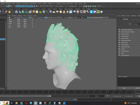The height and width of the screenshot is (105, 140).
Task: Switch to the XGen shelf tab
Action: click(x=84, y=9)
